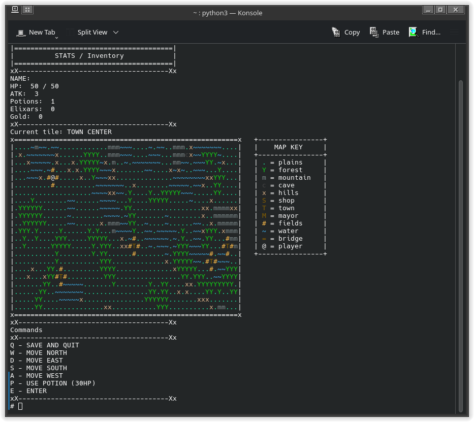The width and height of the screenshot is (474, 422).
Task: Click the 'Y = forest' key entry
Action: (x=282, y=170)
